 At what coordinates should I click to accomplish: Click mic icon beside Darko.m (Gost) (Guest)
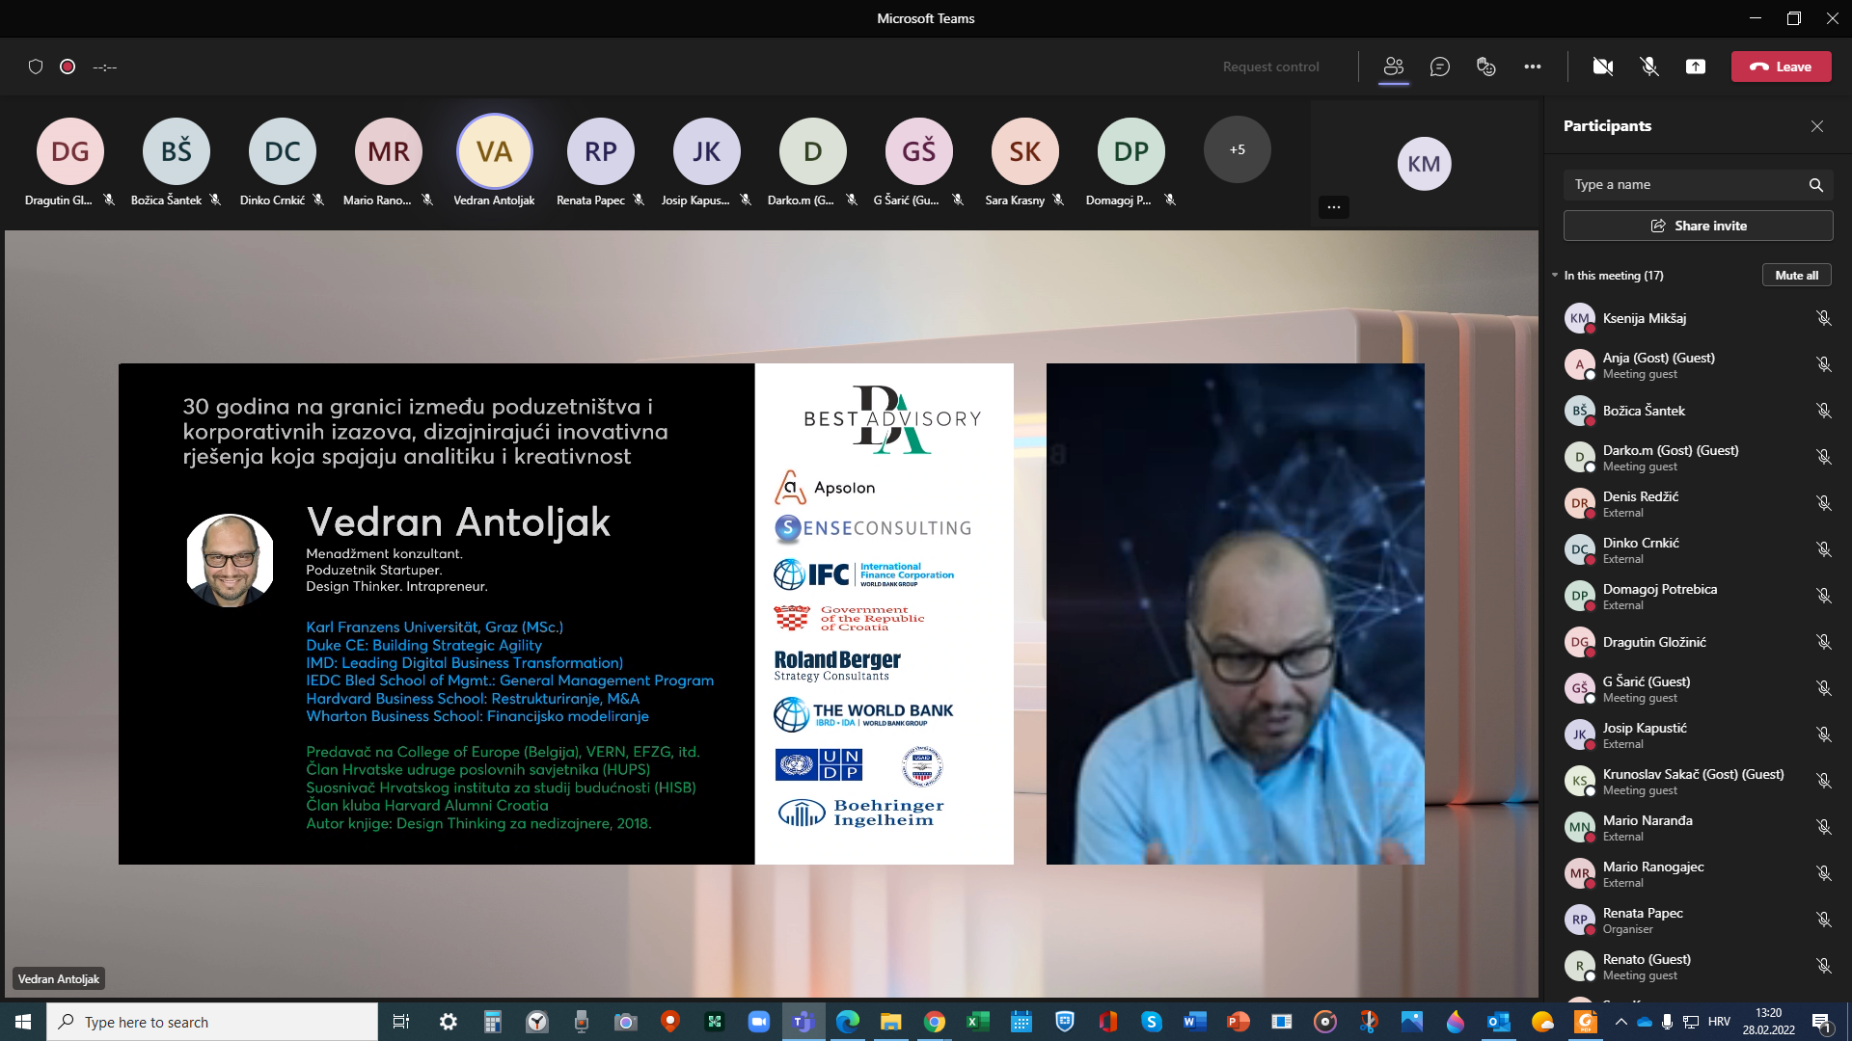1823,457
